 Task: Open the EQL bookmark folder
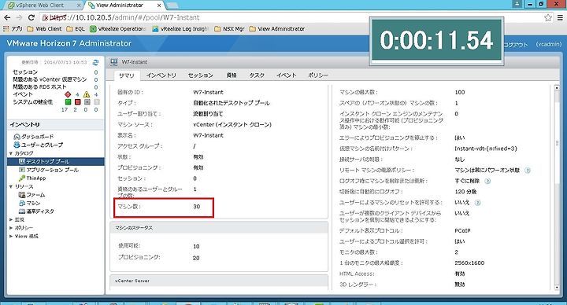click(76, 29)
